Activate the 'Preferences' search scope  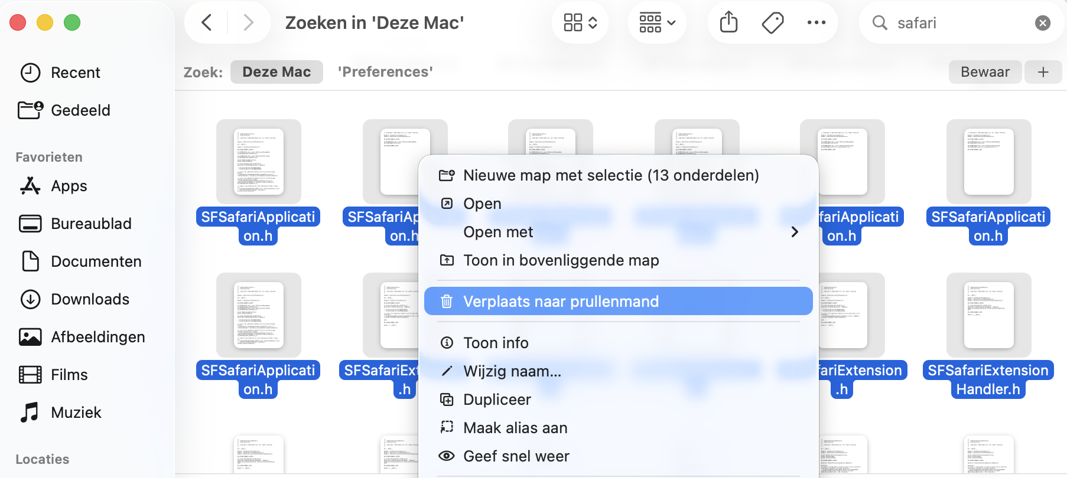pos(385,71)
